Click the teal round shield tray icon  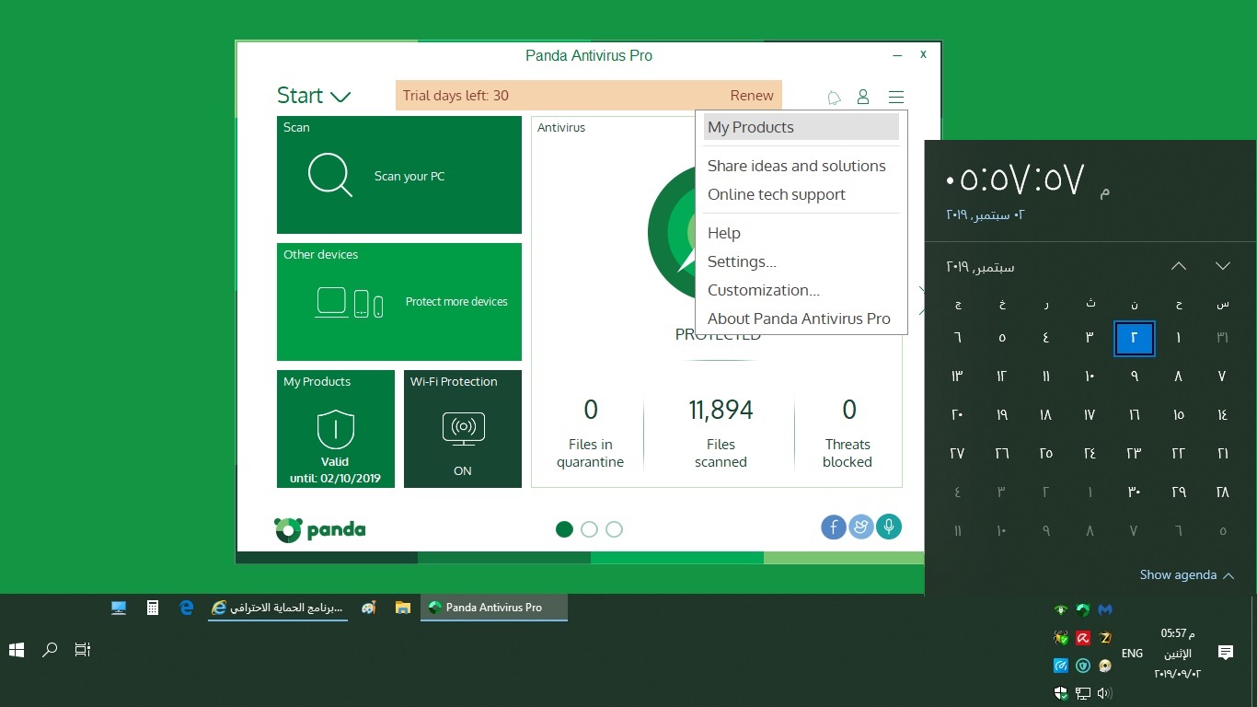coord(1083,665)
